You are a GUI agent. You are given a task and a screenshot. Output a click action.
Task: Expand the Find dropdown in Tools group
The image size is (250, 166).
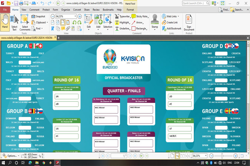click(x=42, y=29)
